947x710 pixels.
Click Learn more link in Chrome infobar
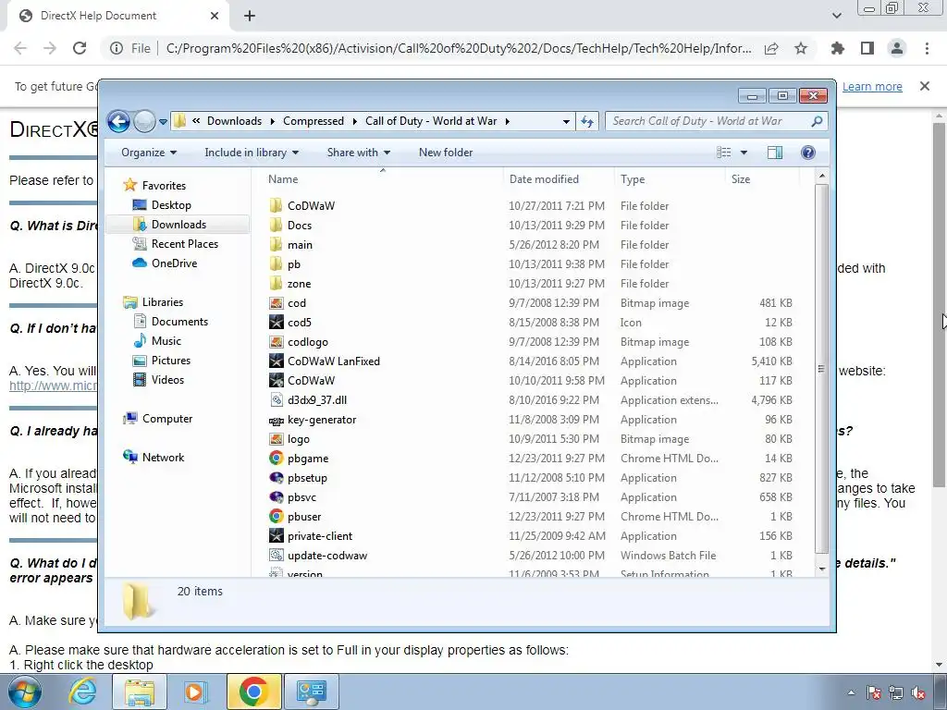coord(872,87)
